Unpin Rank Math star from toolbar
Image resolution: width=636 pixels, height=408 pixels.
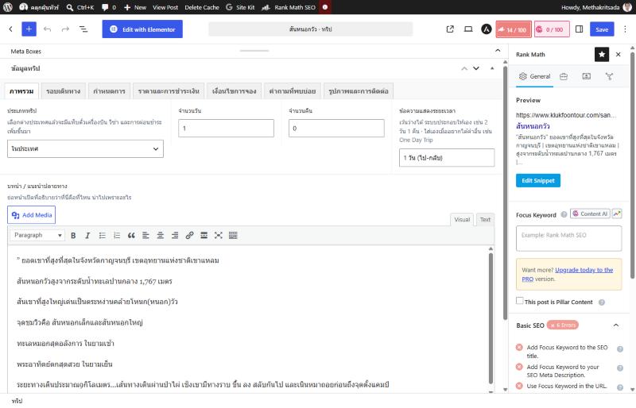(x=602, y=54)
